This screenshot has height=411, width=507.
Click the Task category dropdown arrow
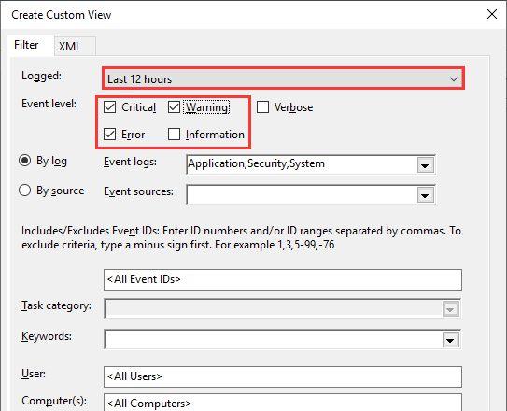(450, 309)
